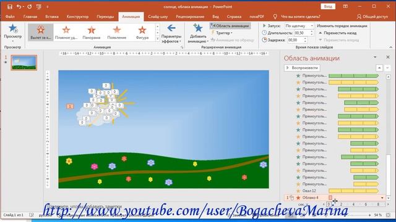Viewport: 396px width, 222px height.
Task: Expand the animation gallery with the More arrow
Action: [157, 39]
